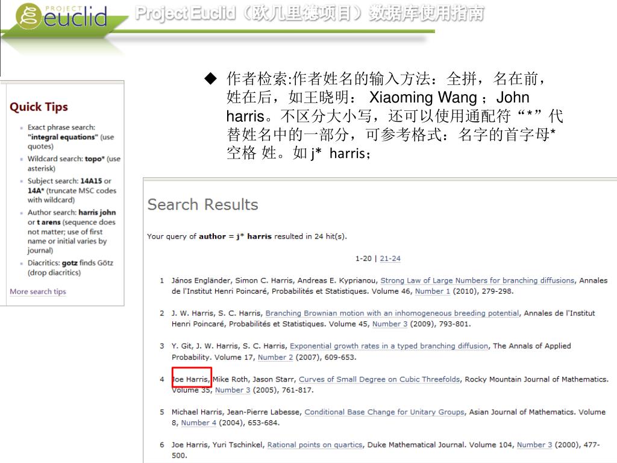Open Rational points on quartics article

click(315, 444)
